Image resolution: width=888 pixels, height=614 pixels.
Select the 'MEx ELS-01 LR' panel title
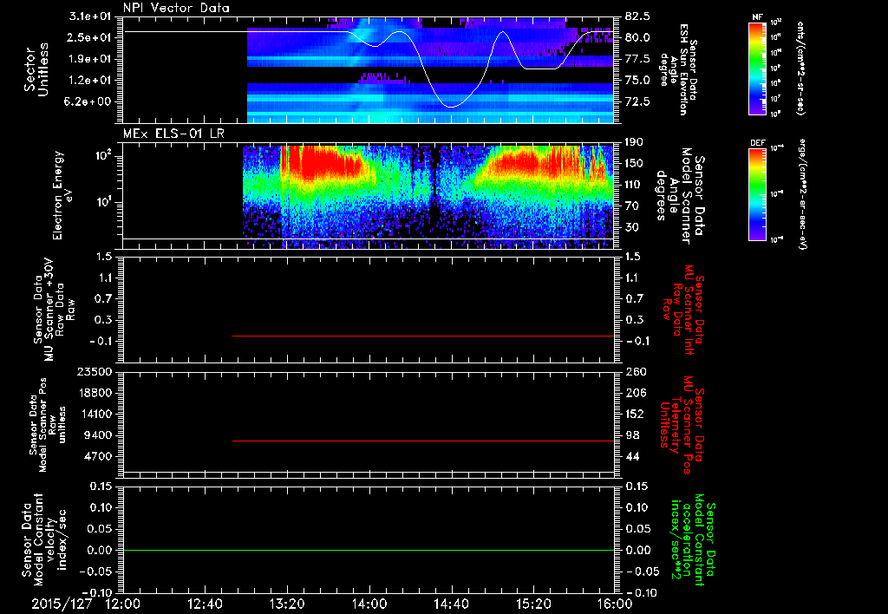pyautogui.click(x=173, y=134)
